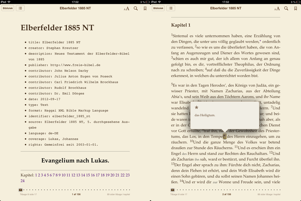This screenshot has height=201, width=301.
Task: Tap 'das Heiligtum' footnote popover
Action: (224, 115)
